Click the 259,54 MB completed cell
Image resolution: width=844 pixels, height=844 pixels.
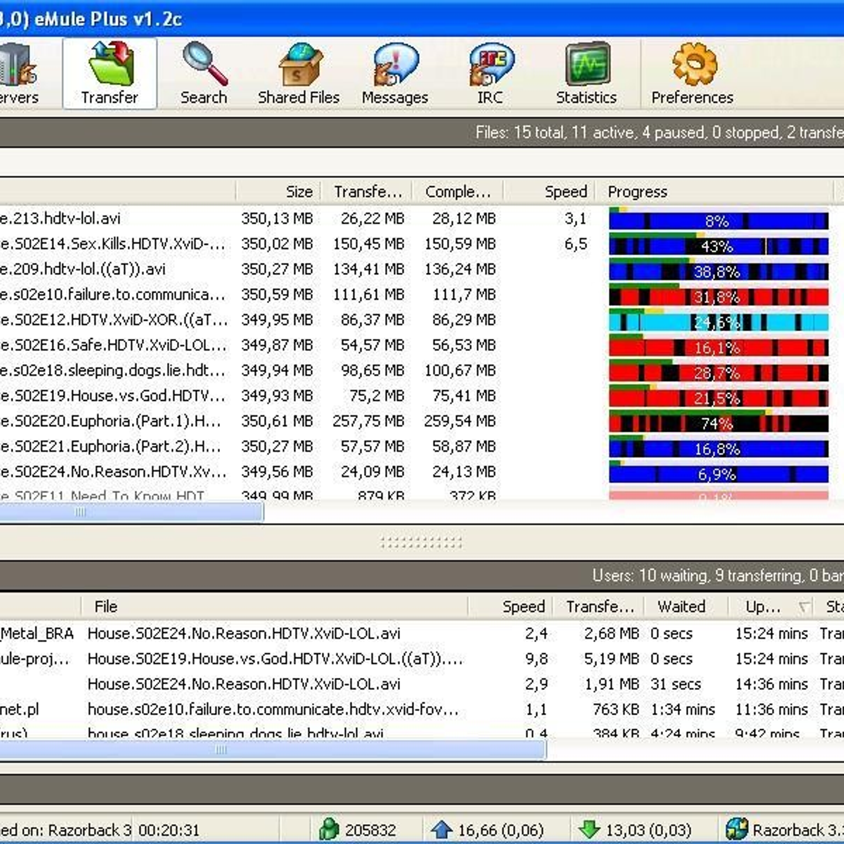click(x=460, y=421)
